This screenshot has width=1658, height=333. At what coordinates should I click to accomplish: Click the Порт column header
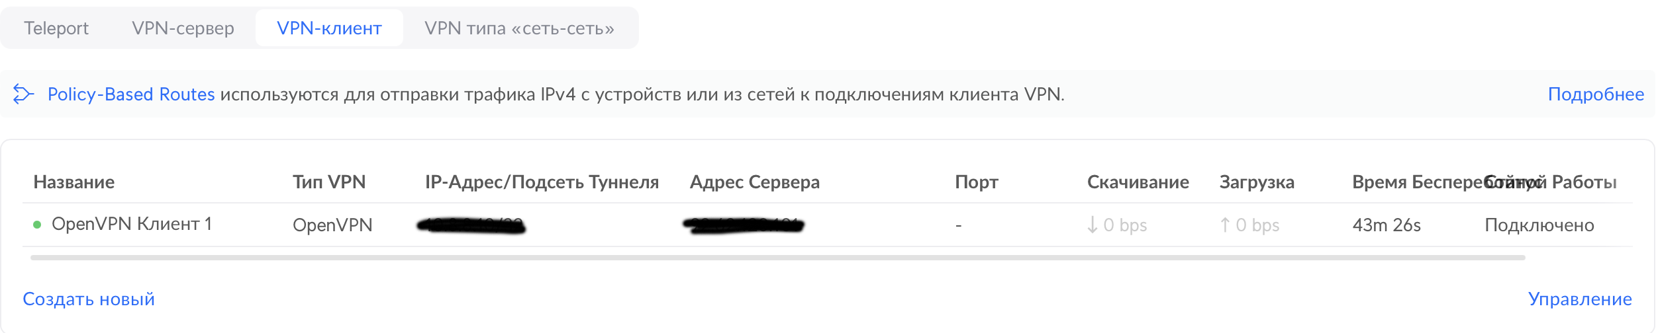977,182
